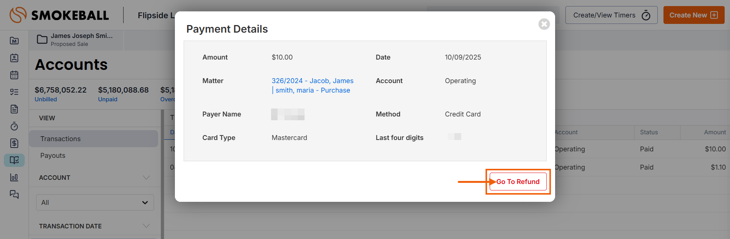Viewport: 730px width, 239px height.
Task: Open the billing dollar icon in sidebar
Action: tap(14, 143)
